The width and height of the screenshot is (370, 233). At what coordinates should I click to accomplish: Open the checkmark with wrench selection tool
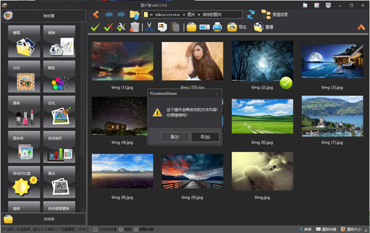pyautogui.click(x=121, y=27)
